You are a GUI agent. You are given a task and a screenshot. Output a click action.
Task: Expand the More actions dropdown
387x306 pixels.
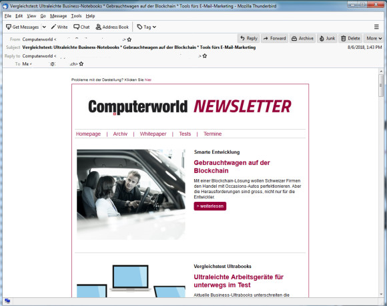[374, 38]
